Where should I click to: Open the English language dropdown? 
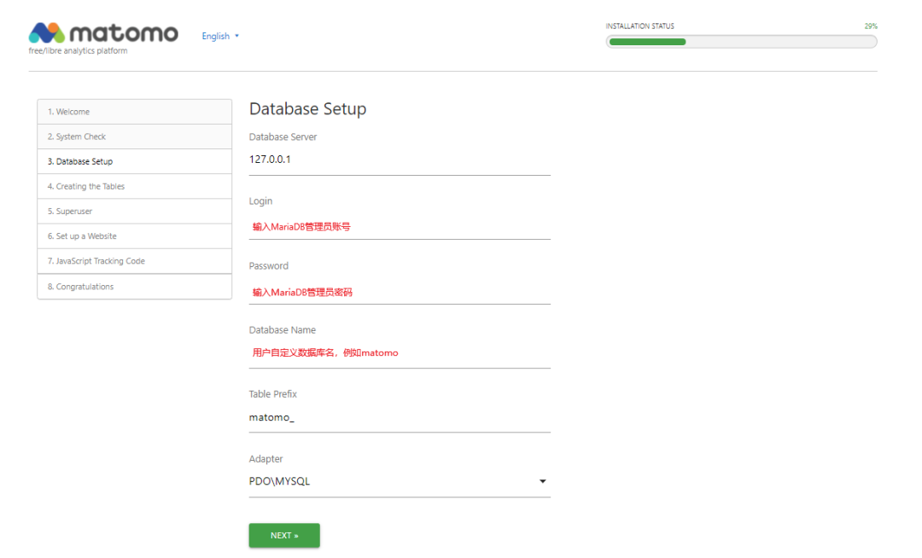coord(220,36)
